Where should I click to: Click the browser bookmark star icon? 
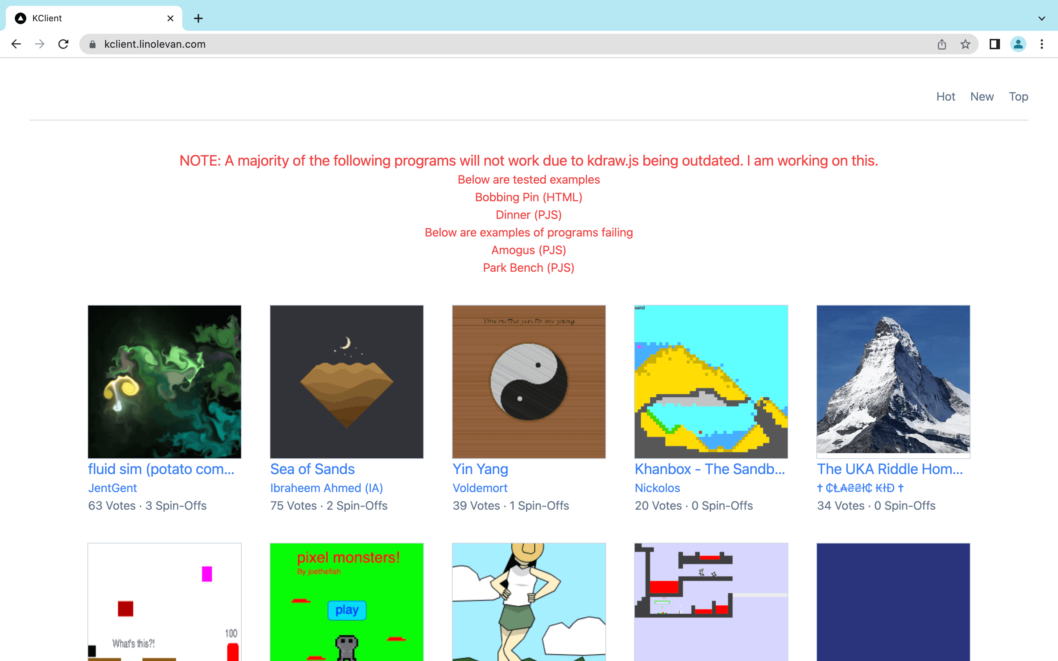pyautogui.click(x=964, y=44)
